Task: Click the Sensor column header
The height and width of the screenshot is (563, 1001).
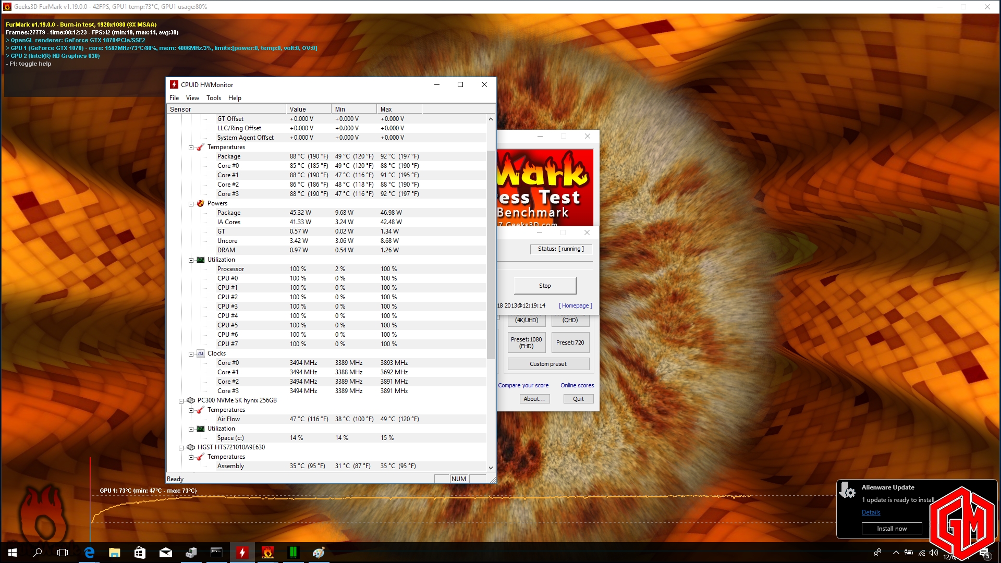Action: [226, 109]
